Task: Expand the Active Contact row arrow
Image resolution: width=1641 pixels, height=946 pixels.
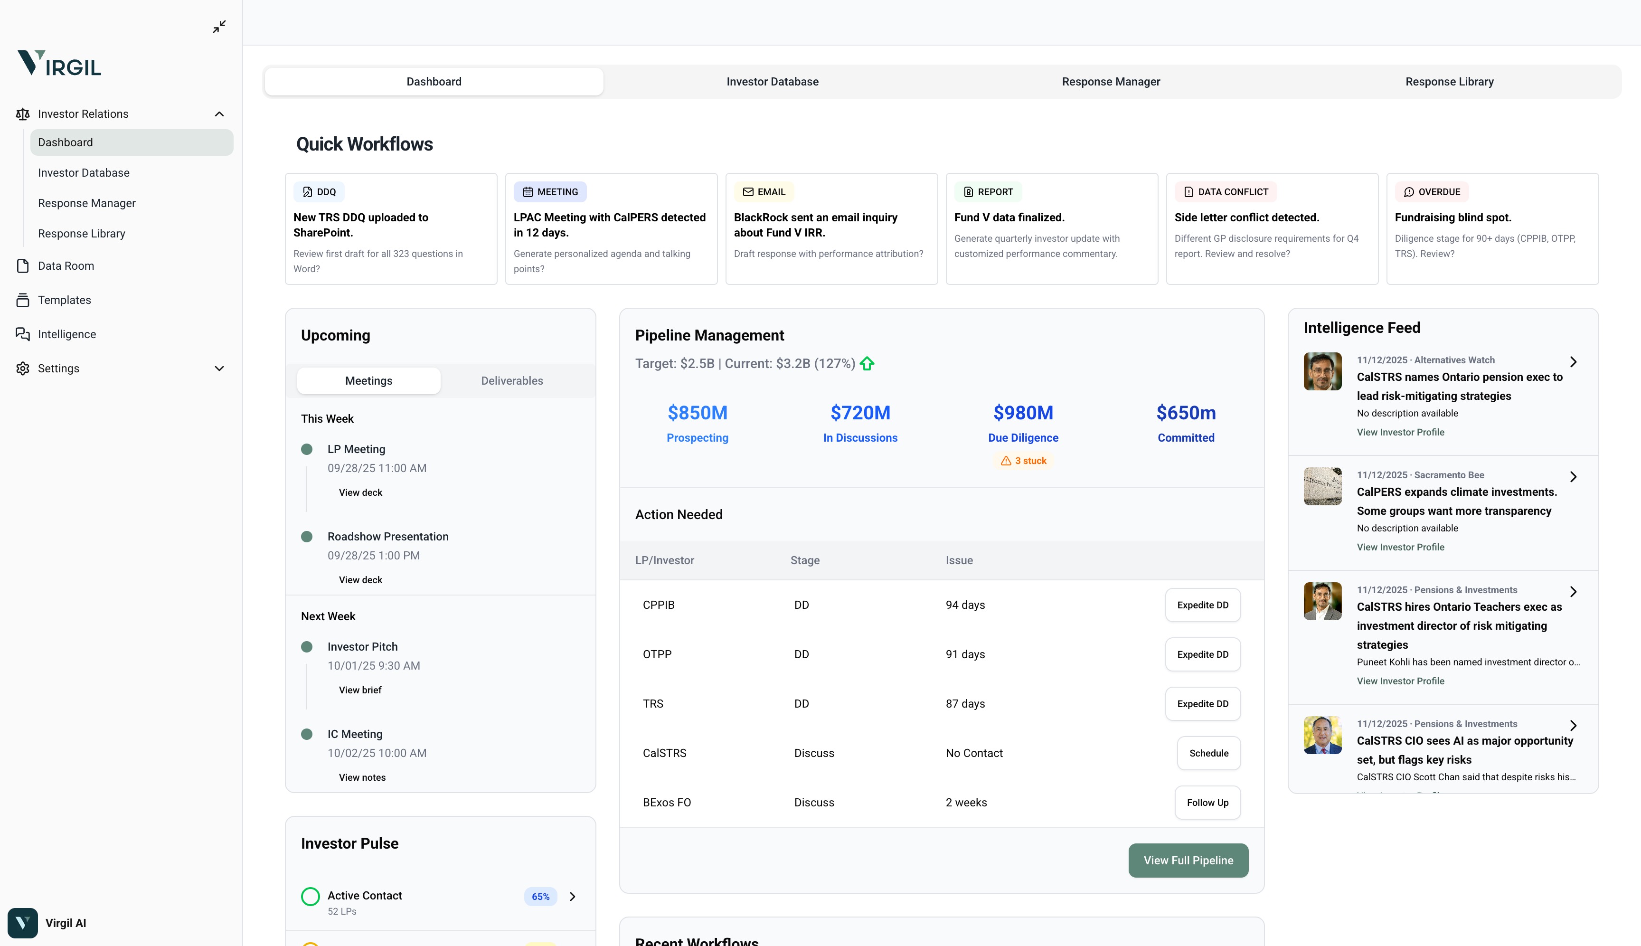Action: coord(572,897)
